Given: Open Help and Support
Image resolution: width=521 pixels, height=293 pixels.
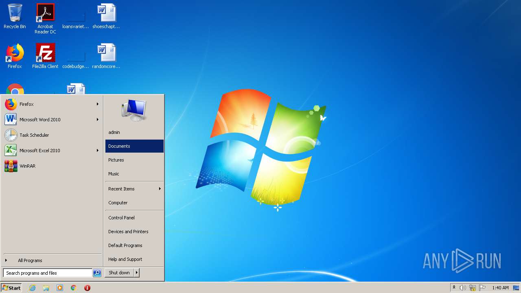Looking at the screenshot, I should [x=134, y=259].
